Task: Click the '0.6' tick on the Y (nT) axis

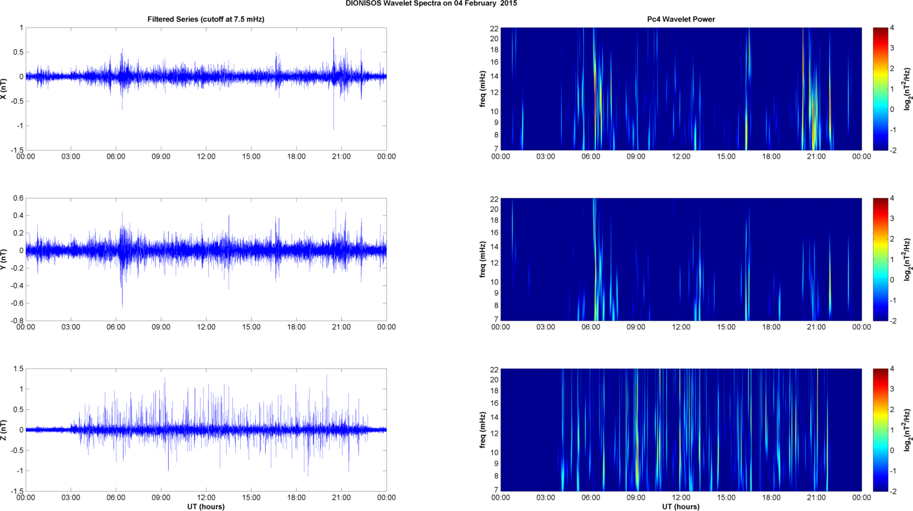Action: (x=18, y=199)
